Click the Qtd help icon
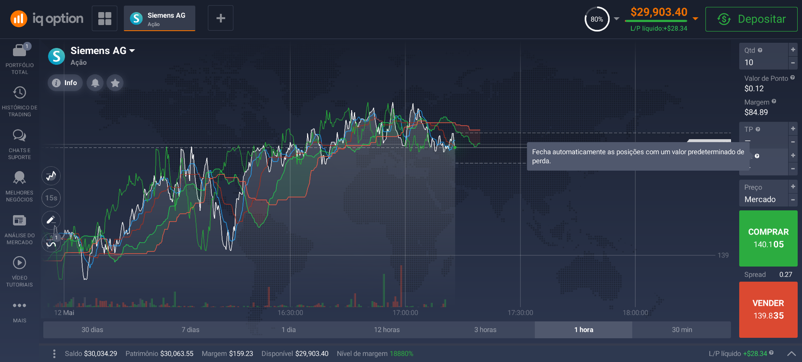This screenshot has width=802, height=362. pyautogui.click(x=760, y=50)
